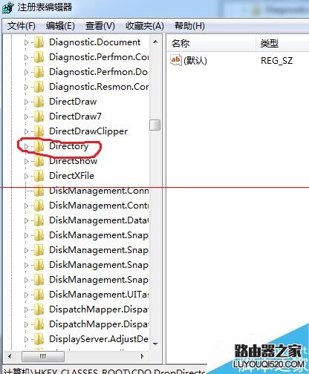Image resolution: width=309 pixels, height=374 pixels.
Task: Click the DirectDraw7 folder icon
Action: [39, 117]
